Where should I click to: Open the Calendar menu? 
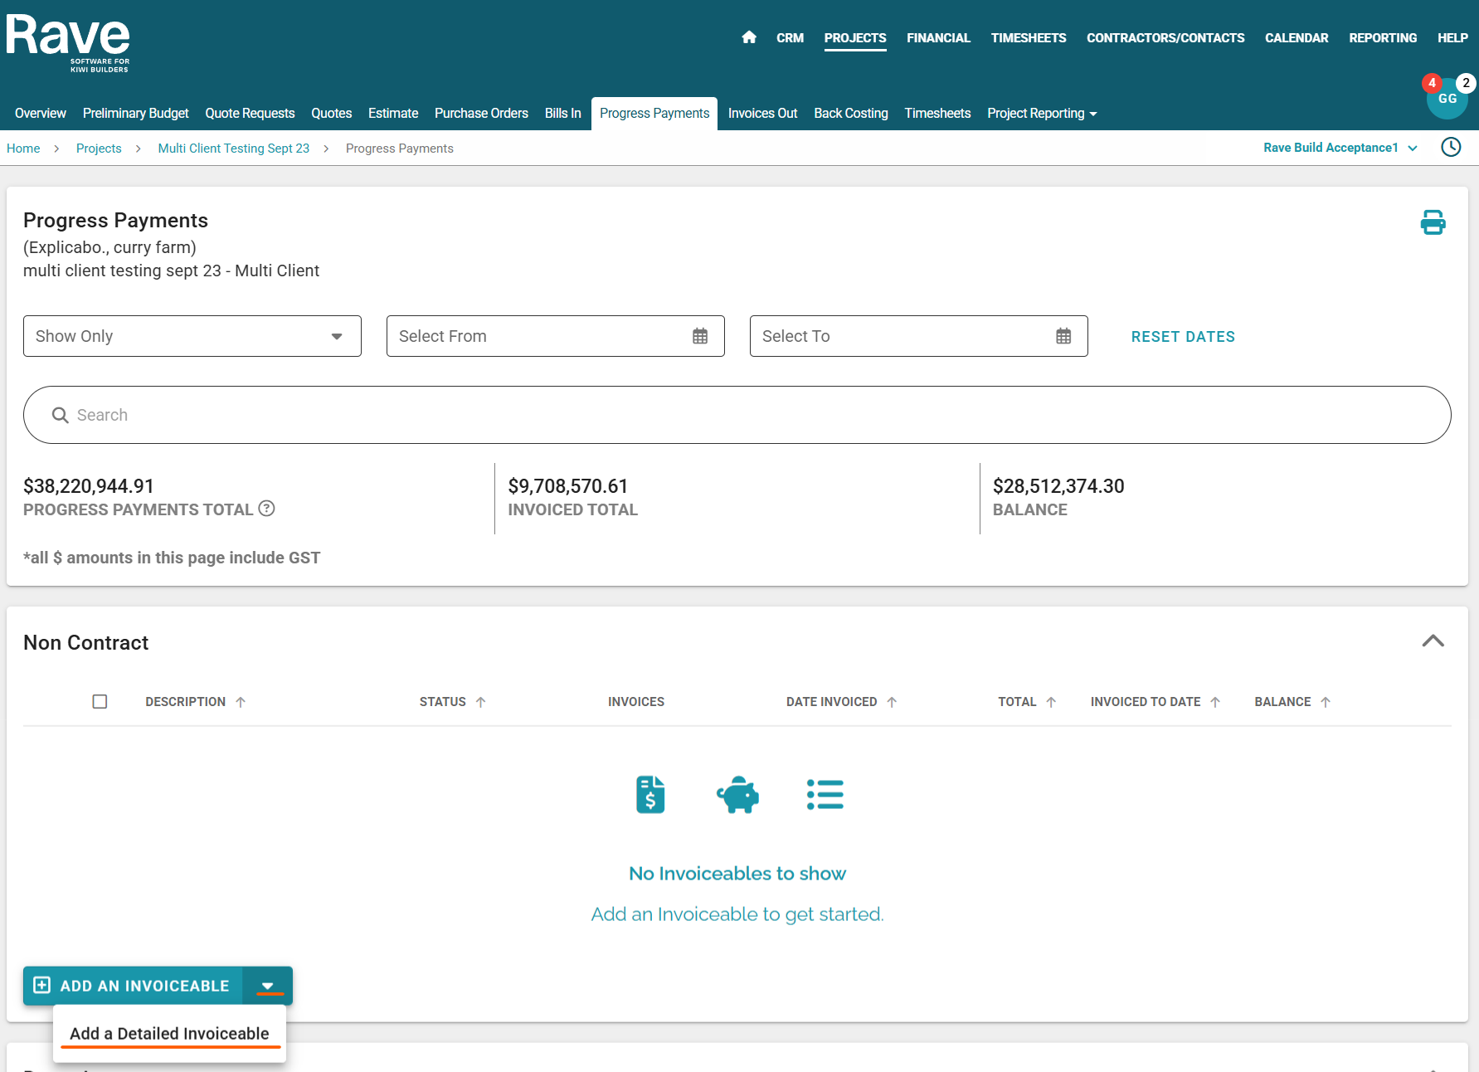pyautogui.click(x=1297, y=38)
